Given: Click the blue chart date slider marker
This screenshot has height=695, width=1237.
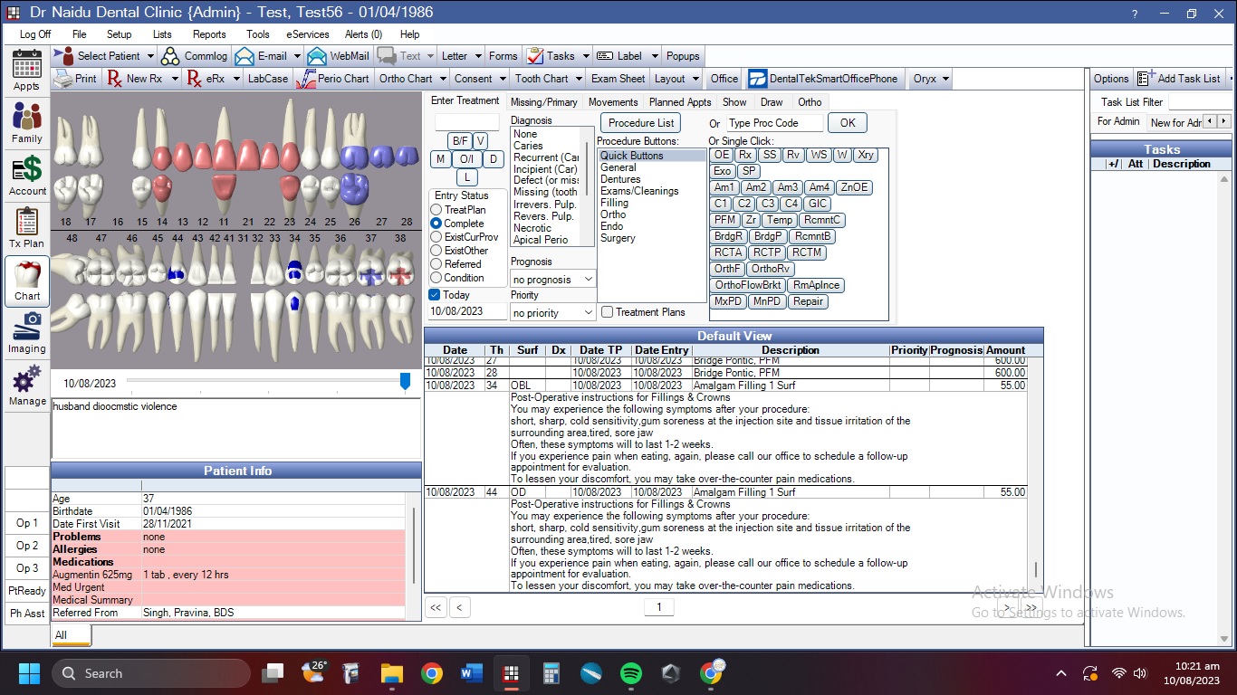Looking at the screenshot, I should click(404, 381).
